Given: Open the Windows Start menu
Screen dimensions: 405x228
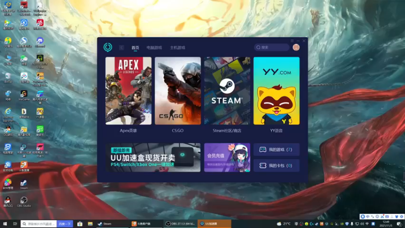Looking at the screenshot, I should click(x=5, y=224).
